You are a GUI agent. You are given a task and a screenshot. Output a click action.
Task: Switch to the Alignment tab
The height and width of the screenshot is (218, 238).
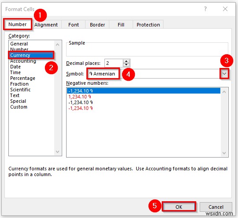pos(46,25)
